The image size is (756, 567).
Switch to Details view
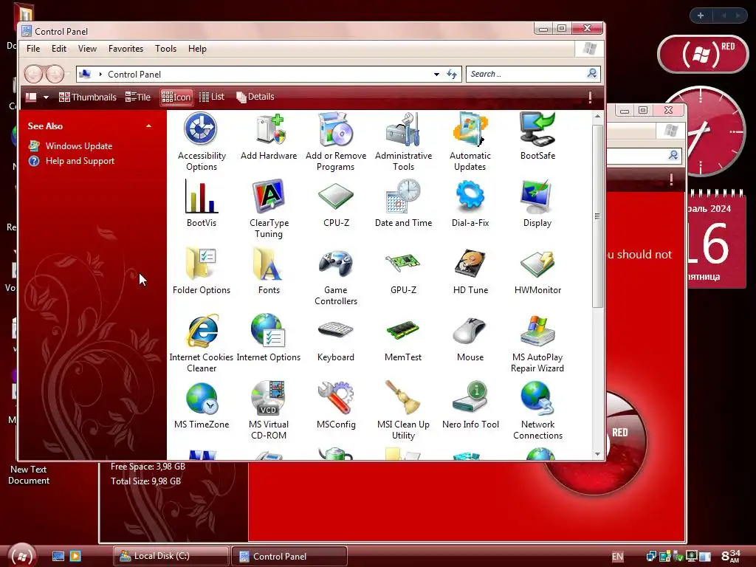point(255,97)
